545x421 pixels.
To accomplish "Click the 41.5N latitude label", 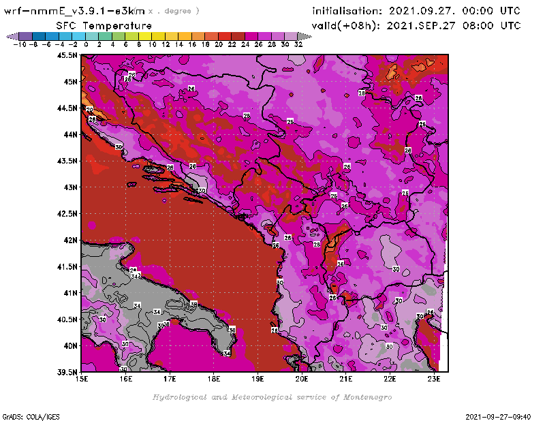I will (x=67, y=266).
